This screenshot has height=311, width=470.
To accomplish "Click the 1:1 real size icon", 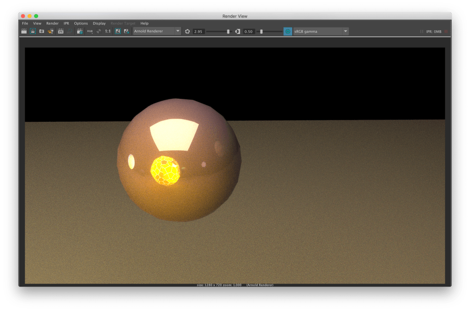I will [108, 31].
